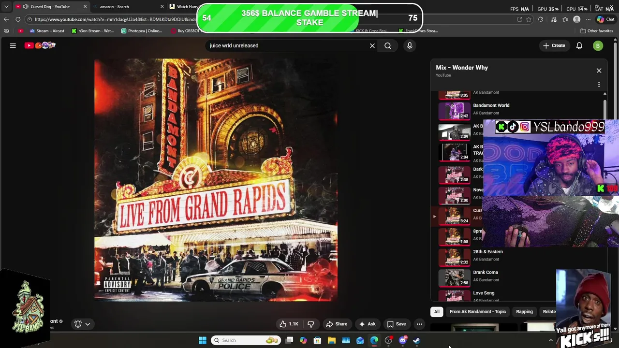Open 'n3on Stream' bookmark
This screenshot has height=348, width=619.
(x=92, y=31)
